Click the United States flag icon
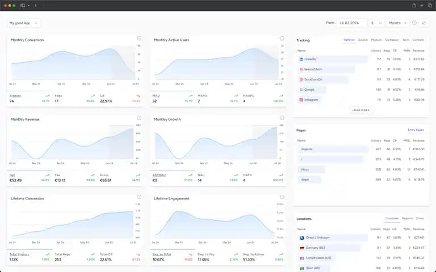Viewport: 436px width, 272px height. [302, 258]
